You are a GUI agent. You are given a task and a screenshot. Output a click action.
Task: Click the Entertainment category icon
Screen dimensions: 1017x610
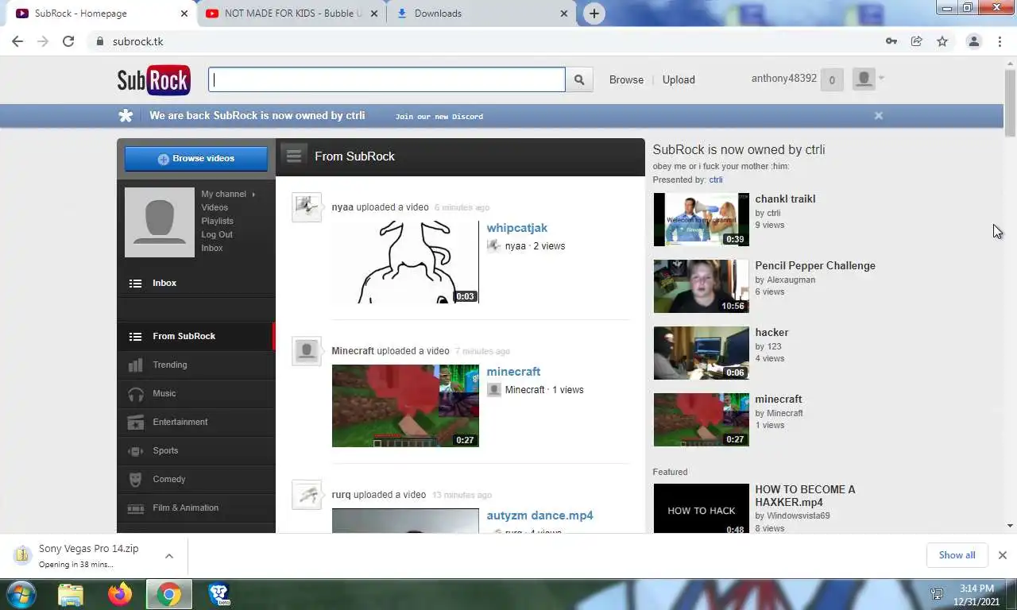136,422
